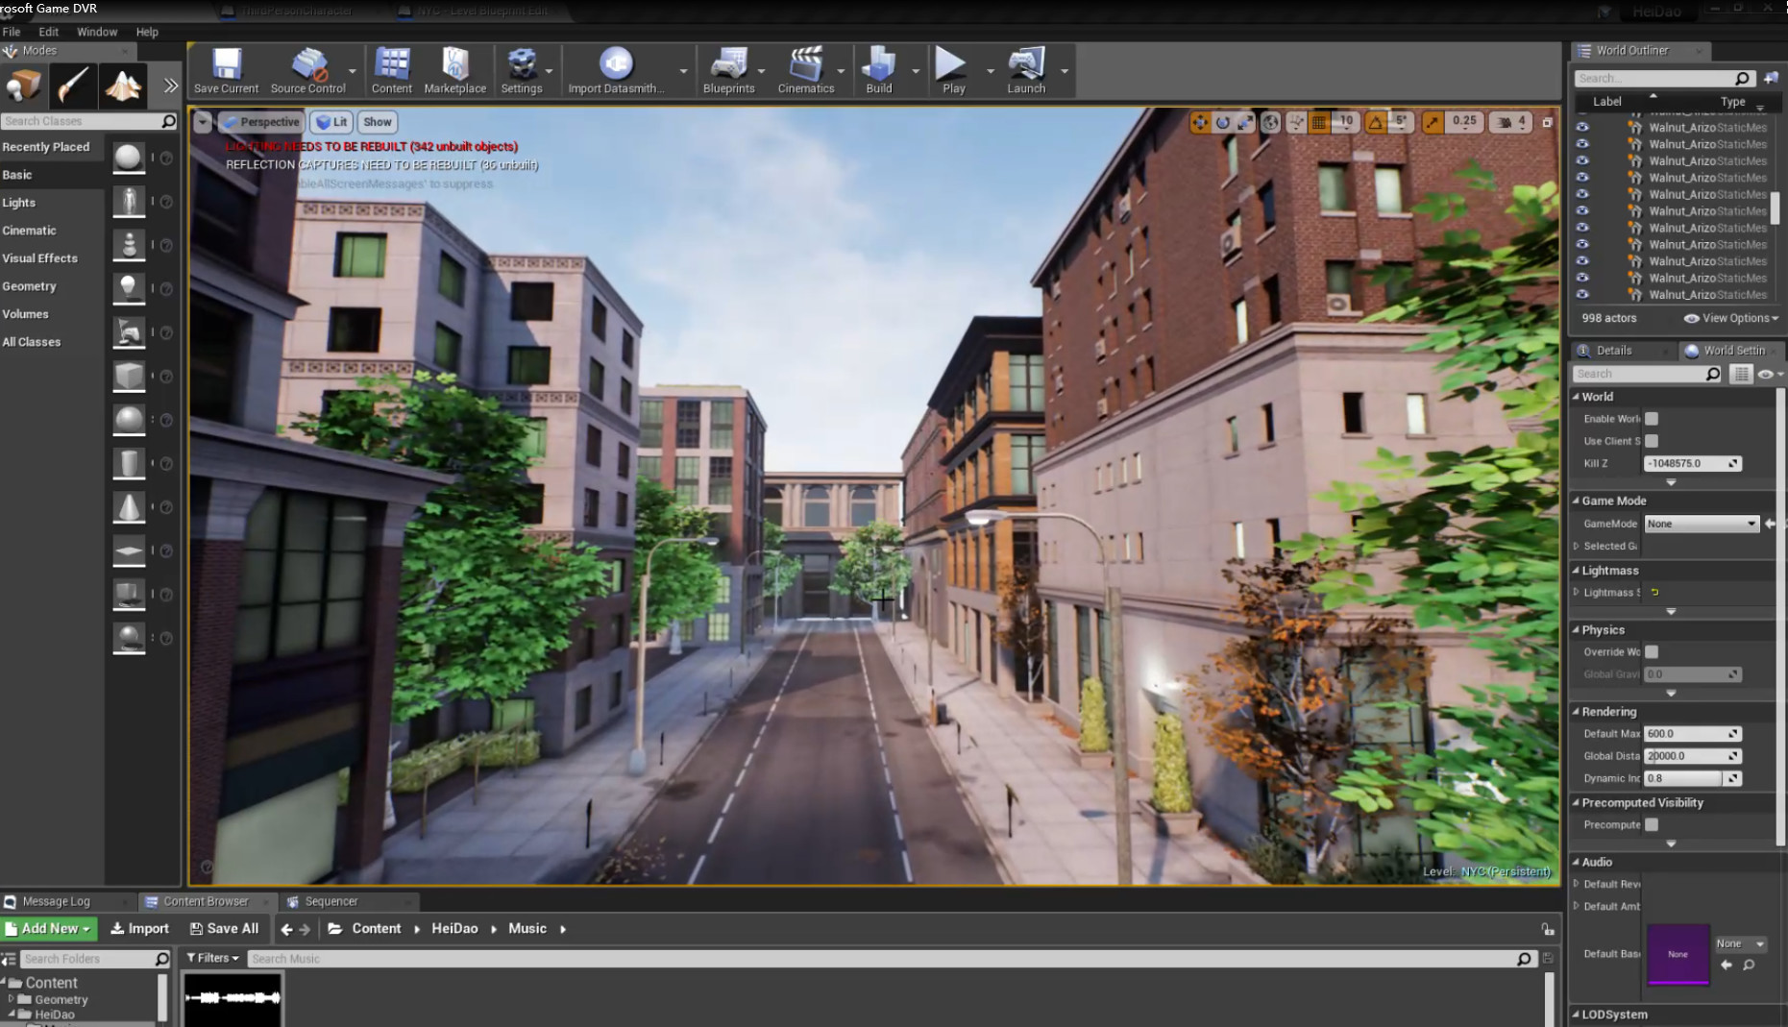Viewport: 1788px width, 1027px height.
Task: Click the Default Base sound purple swatch
Action: tap(1678, 954)
